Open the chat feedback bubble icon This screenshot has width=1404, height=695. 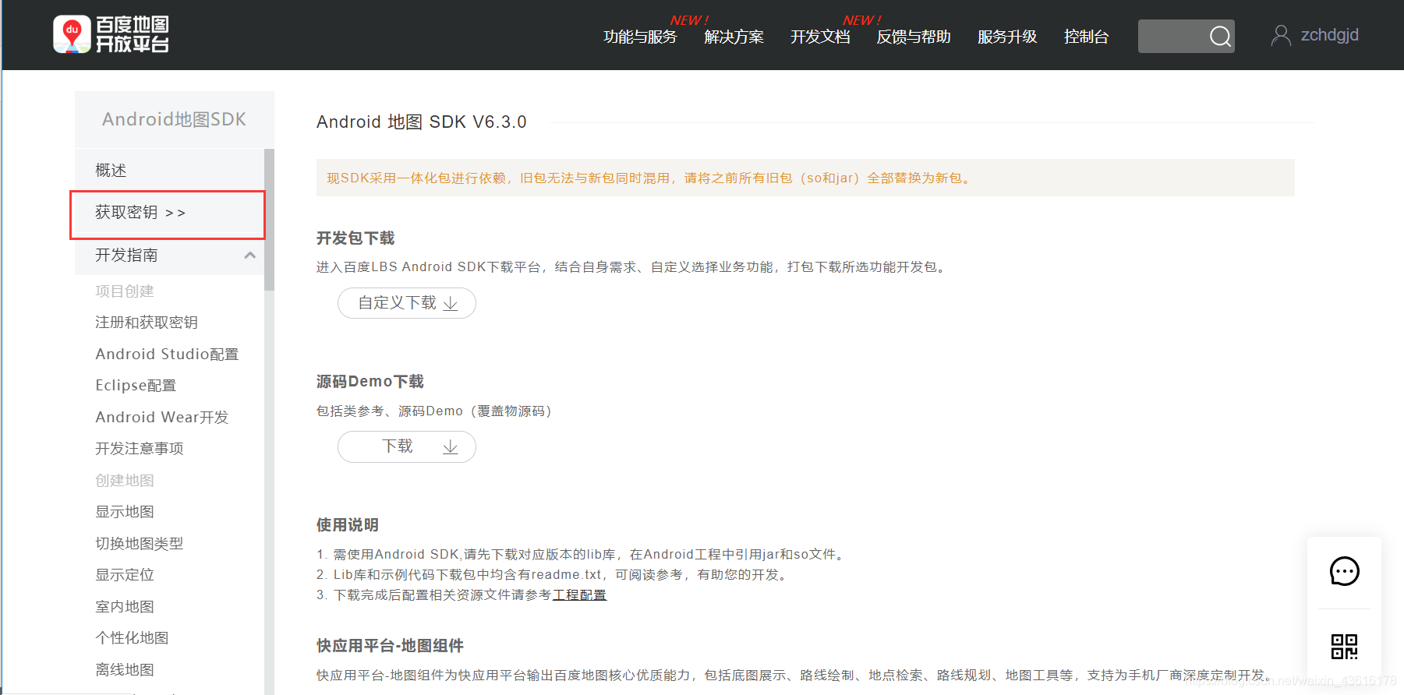point(1344,571)
